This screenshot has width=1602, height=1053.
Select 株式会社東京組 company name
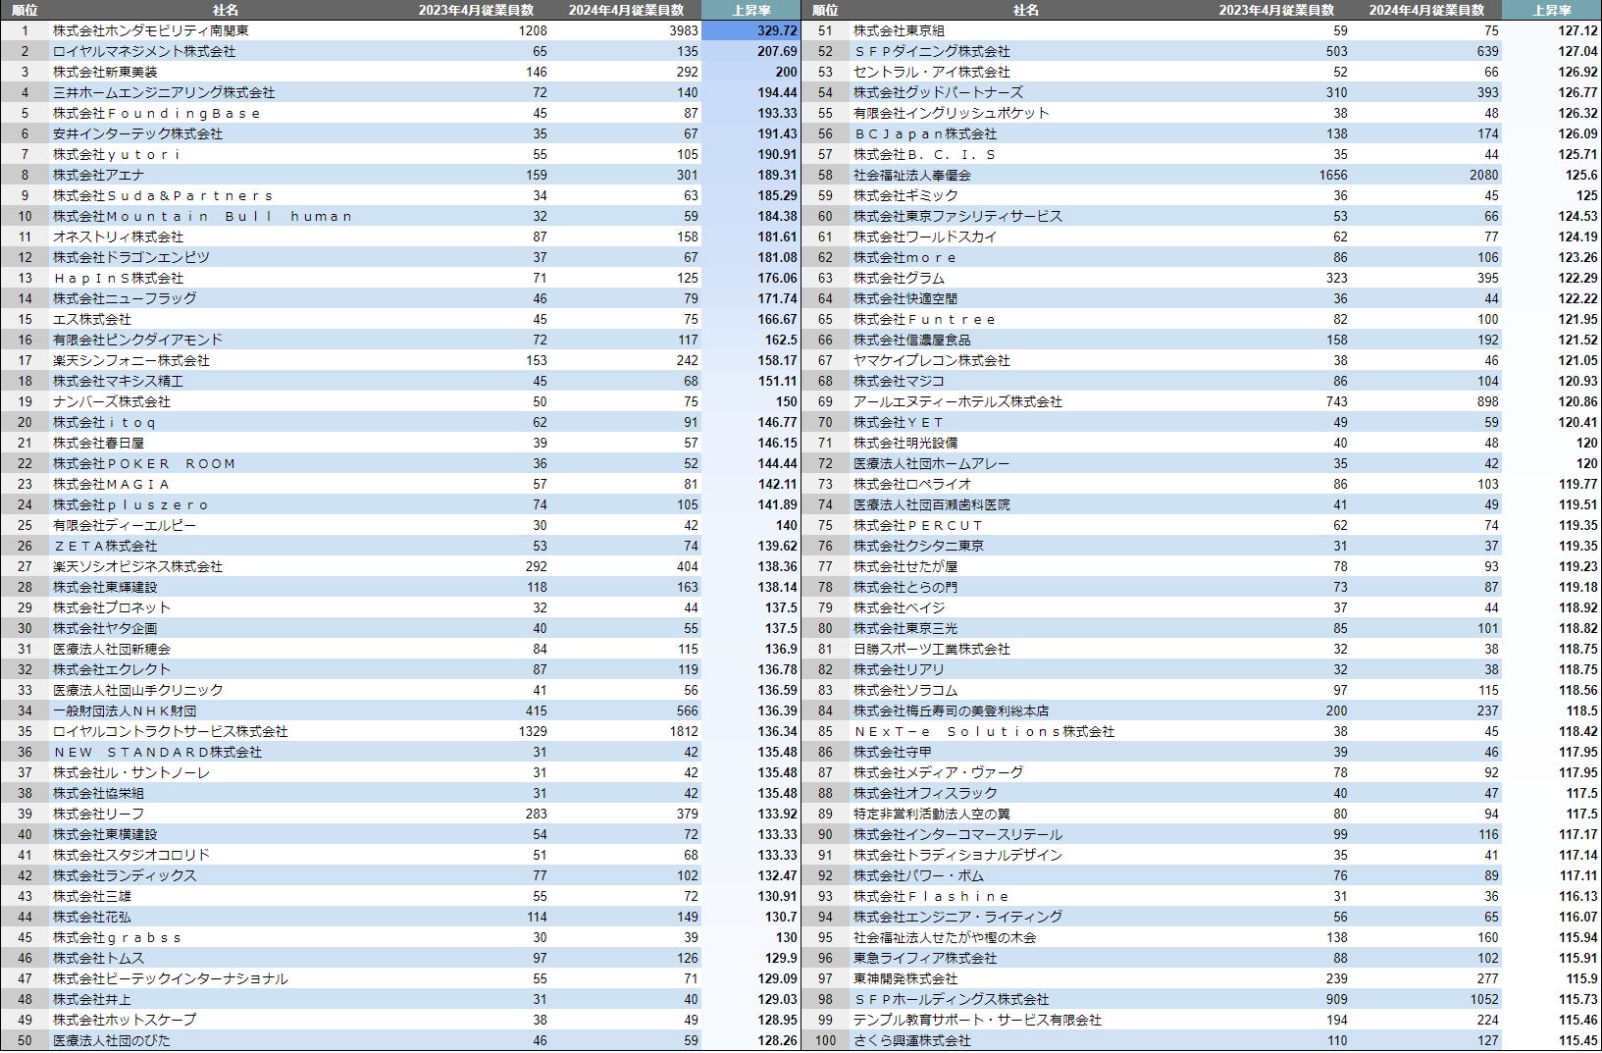(x=899, y=30)
